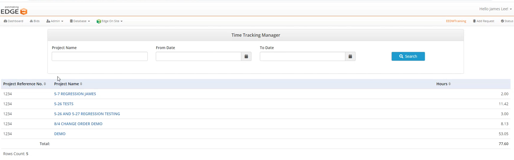Image resolution: width=514 pixels, height=160 pixels.
Task: Expand the Database dropdown menu
Action: pos(80,21)
